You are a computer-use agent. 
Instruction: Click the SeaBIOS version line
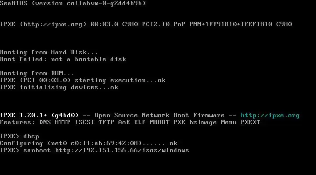[73, 3]
